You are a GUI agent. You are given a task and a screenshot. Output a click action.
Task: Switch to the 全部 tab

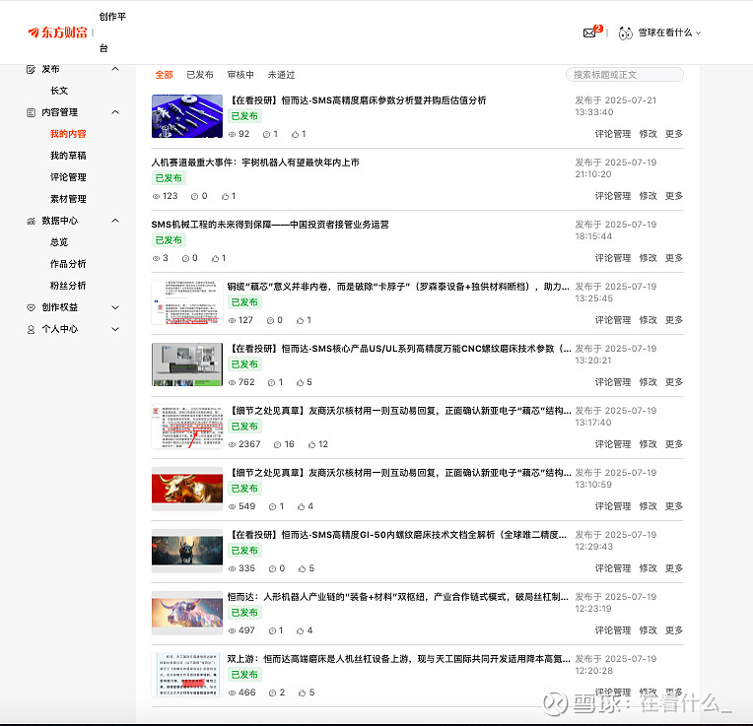(x=164, y=75)
